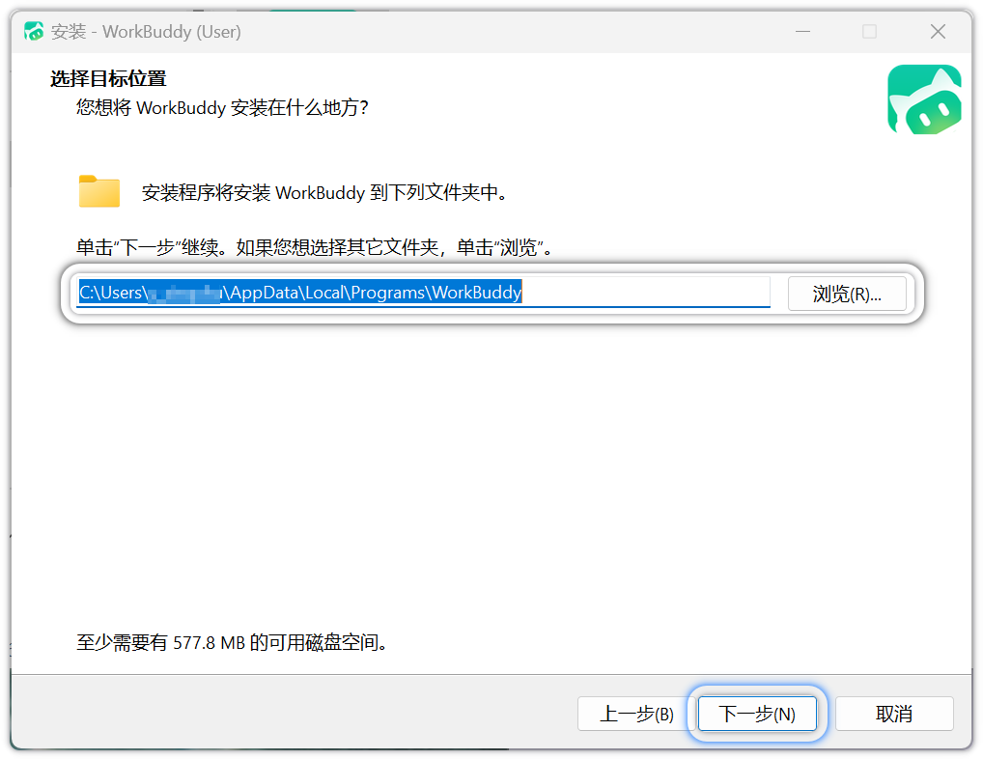Close the WorkBuddy installer window
The height and width of the screenshot is (759, 983).
coord(938,32)
